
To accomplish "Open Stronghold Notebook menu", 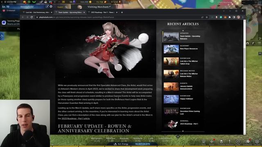I will pos(138,140).
